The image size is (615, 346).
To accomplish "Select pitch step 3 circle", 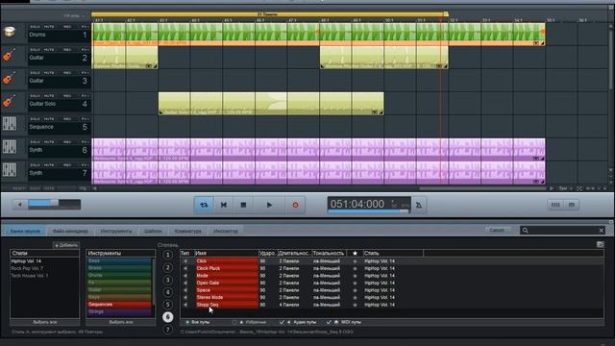I will (x=168, y=280).
